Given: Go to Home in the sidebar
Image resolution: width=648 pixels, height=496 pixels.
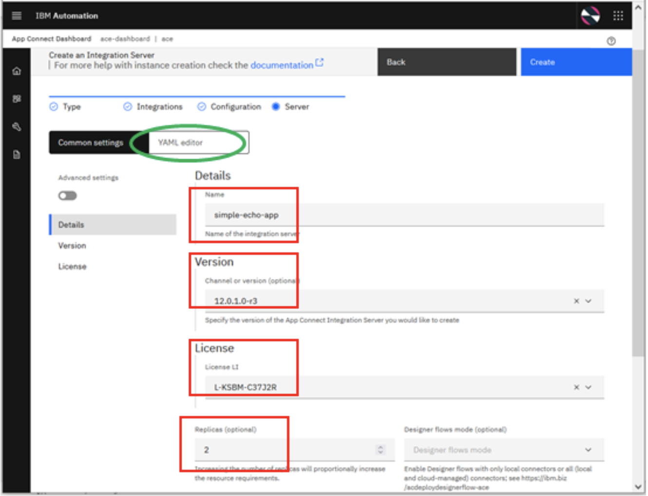Looking at the screenshot, I should [x=17, y=71].
